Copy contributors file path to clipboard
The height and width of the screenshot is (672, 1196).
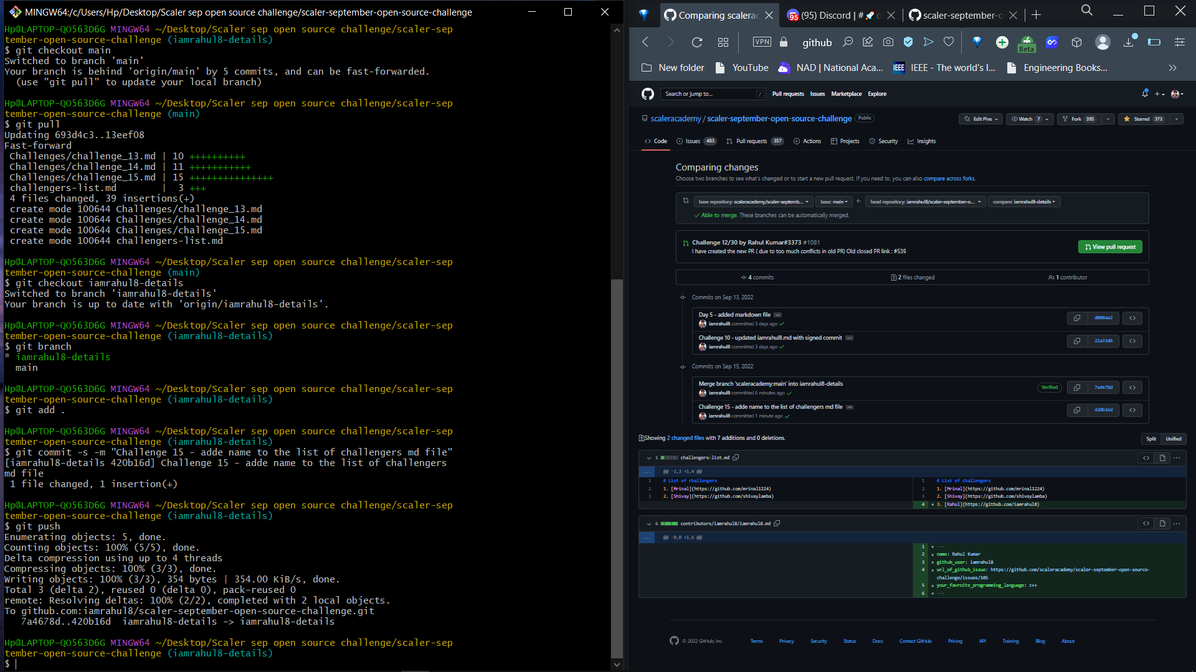[777, 524]
